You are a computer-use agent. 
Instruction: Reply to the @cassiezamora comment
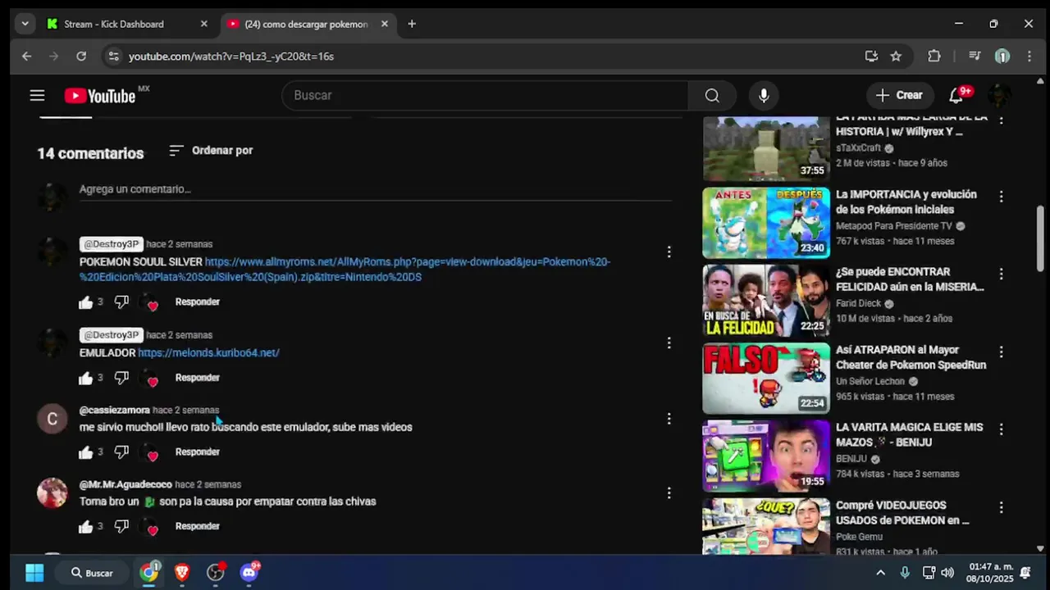(198, 452)
